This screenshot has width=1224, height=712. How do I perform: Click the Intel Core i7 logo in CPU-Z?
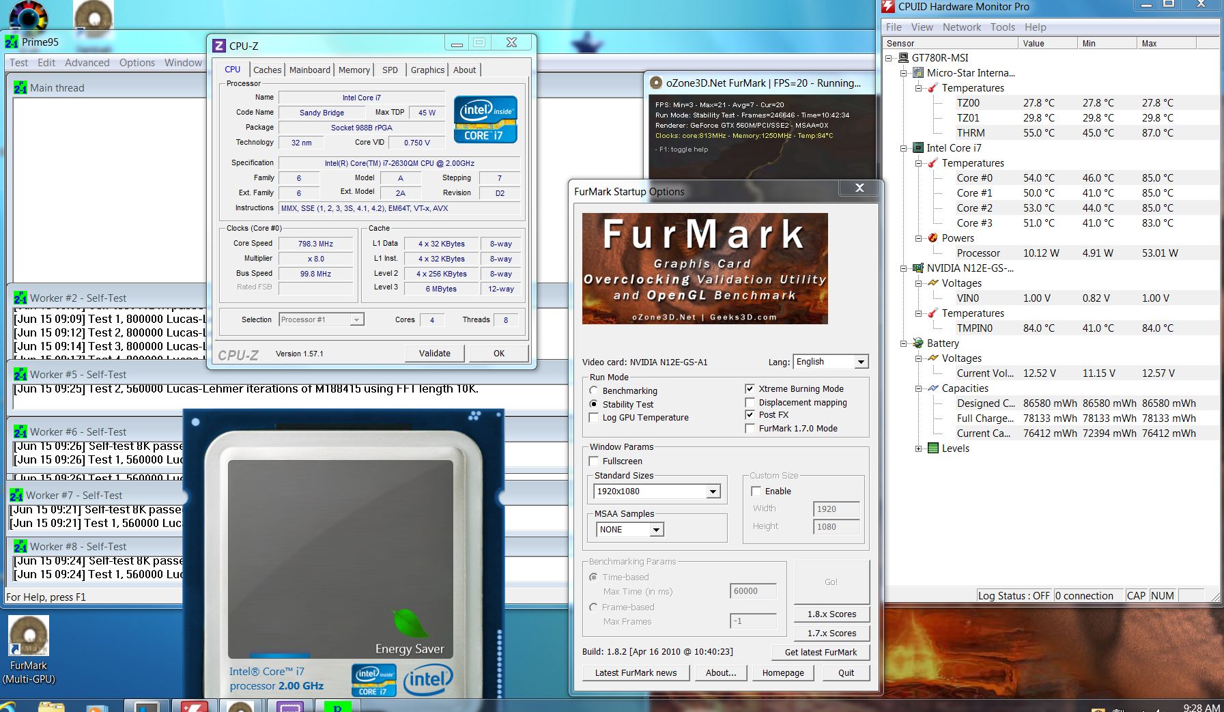pos(485,120)
